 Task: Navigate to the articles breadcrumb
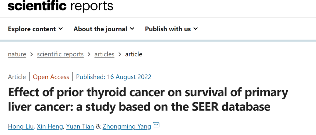pos(104,54)
